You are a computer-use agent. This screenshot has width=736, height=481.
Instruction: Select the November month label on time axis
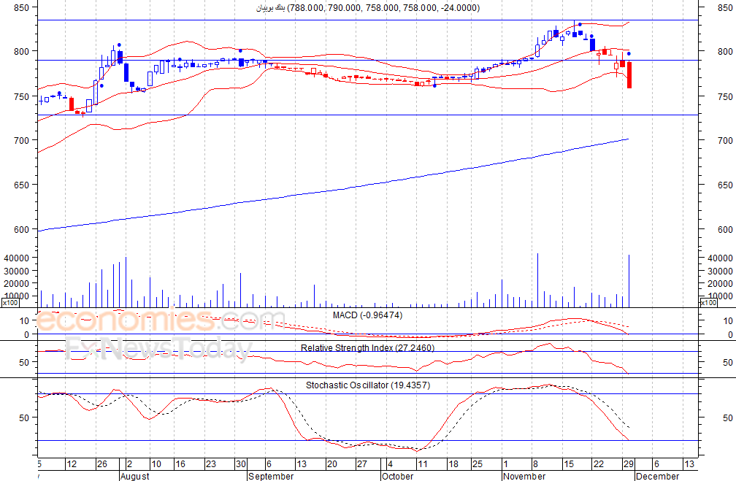pyautogui.click(x=524, y=477)
